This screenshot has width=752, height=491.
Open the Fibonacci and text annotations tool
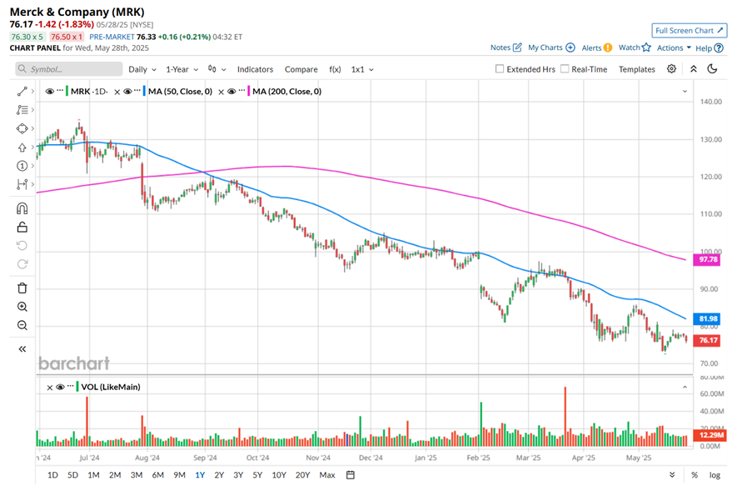pyautogui.click(x=22, y=110)
